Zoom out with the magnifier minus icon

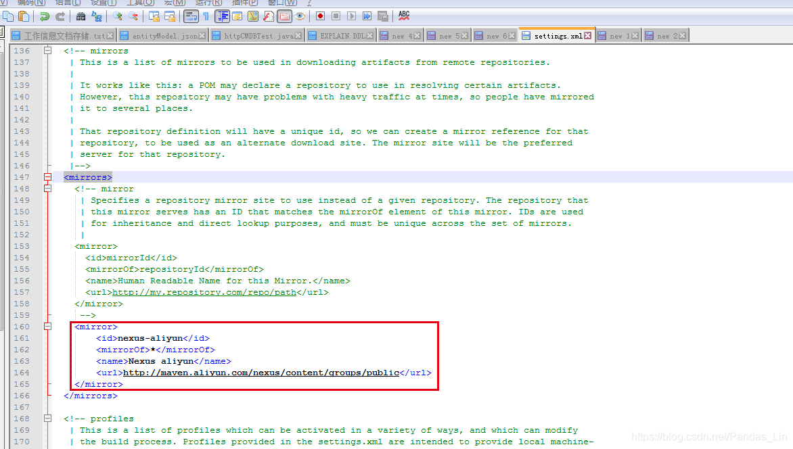133,16
